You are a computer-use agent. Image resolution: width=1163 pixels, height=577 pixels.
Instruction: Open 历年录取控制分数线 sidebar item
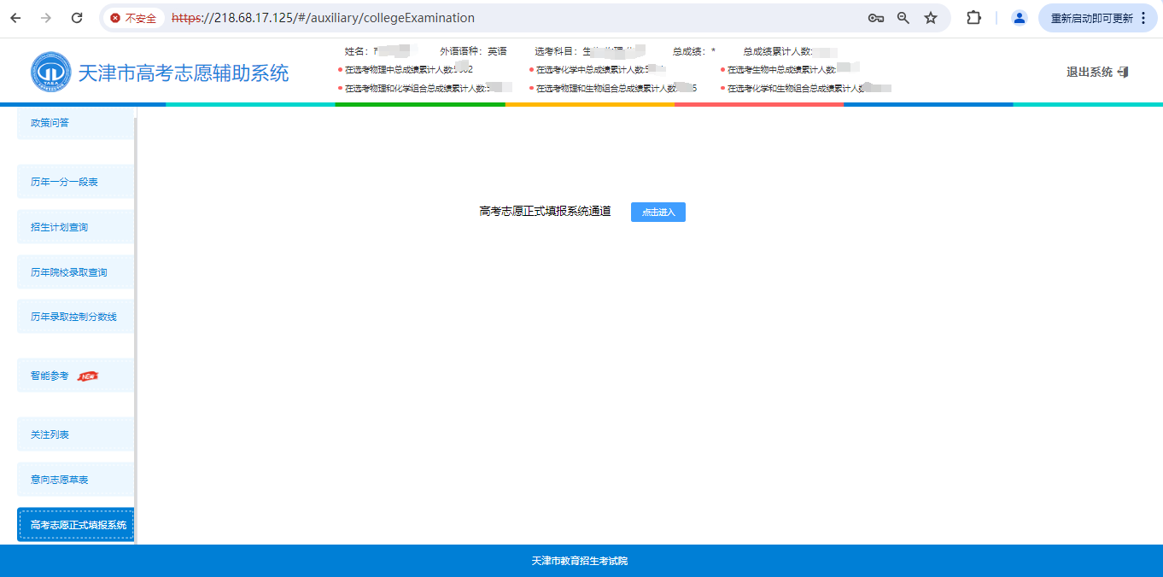[76, 317]
